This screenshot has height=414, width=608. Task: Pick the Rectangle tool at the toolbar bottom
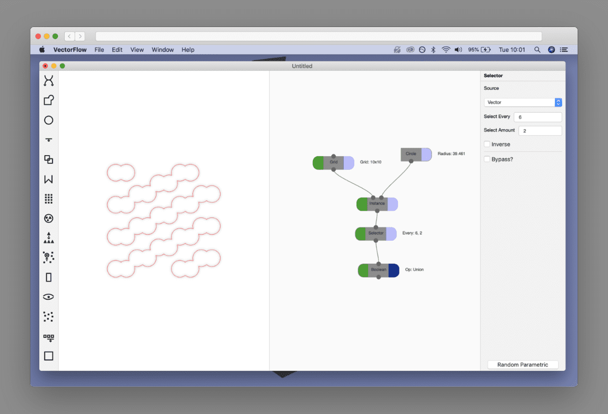tap(49, 356)
